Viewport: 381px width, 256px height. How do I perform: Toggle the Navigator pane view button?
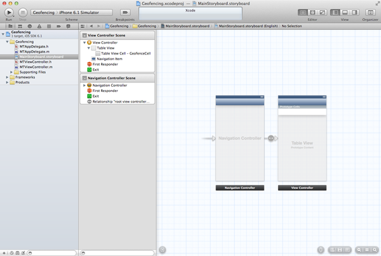[x=335, y=13]
